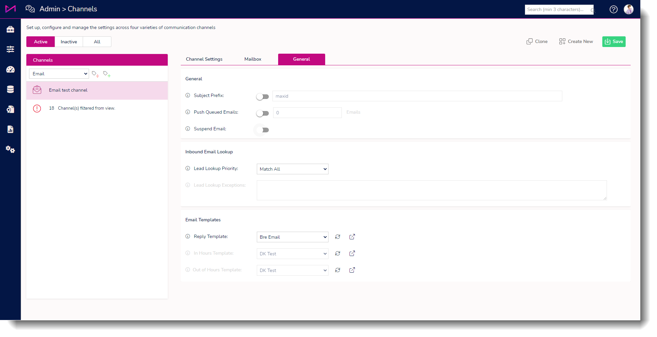The image size is (657, 337).
Task: Toggle the Push Queued Emails switch
Action: (x=262, y=113)
